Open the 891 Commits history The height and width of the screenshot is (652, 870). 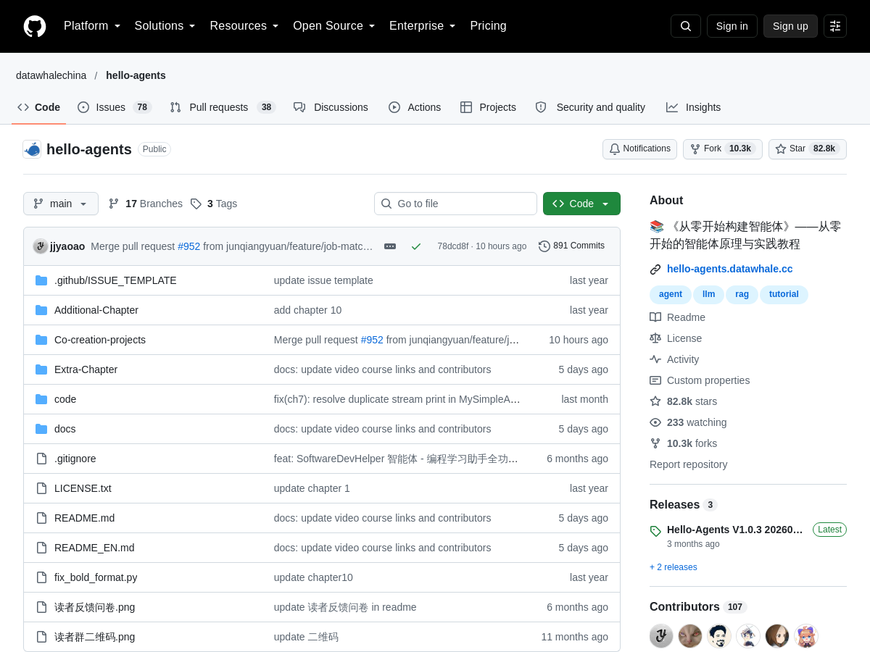(571, 246)
